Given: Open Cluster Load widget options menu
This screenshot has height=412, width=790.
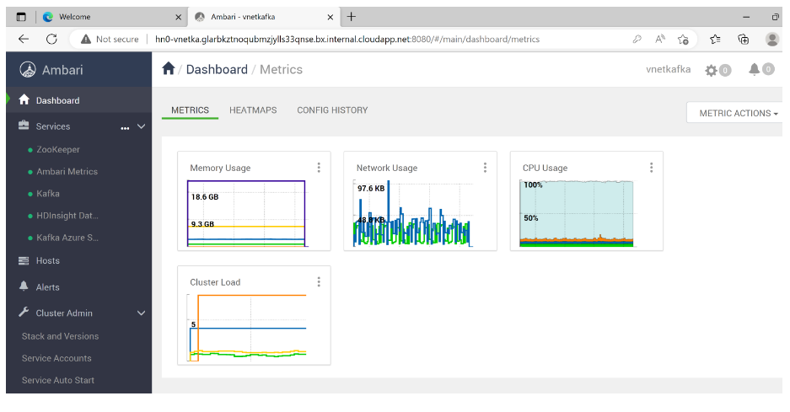Looking at the screenshot, I should coord(319,282).
